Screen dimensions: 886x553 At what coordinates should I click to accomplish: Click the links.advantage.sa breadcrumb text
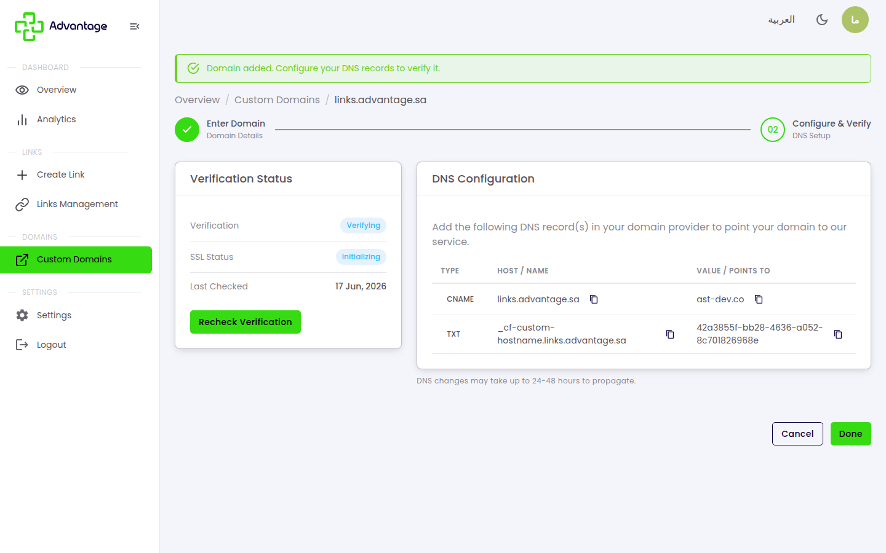tap(380, 100)
